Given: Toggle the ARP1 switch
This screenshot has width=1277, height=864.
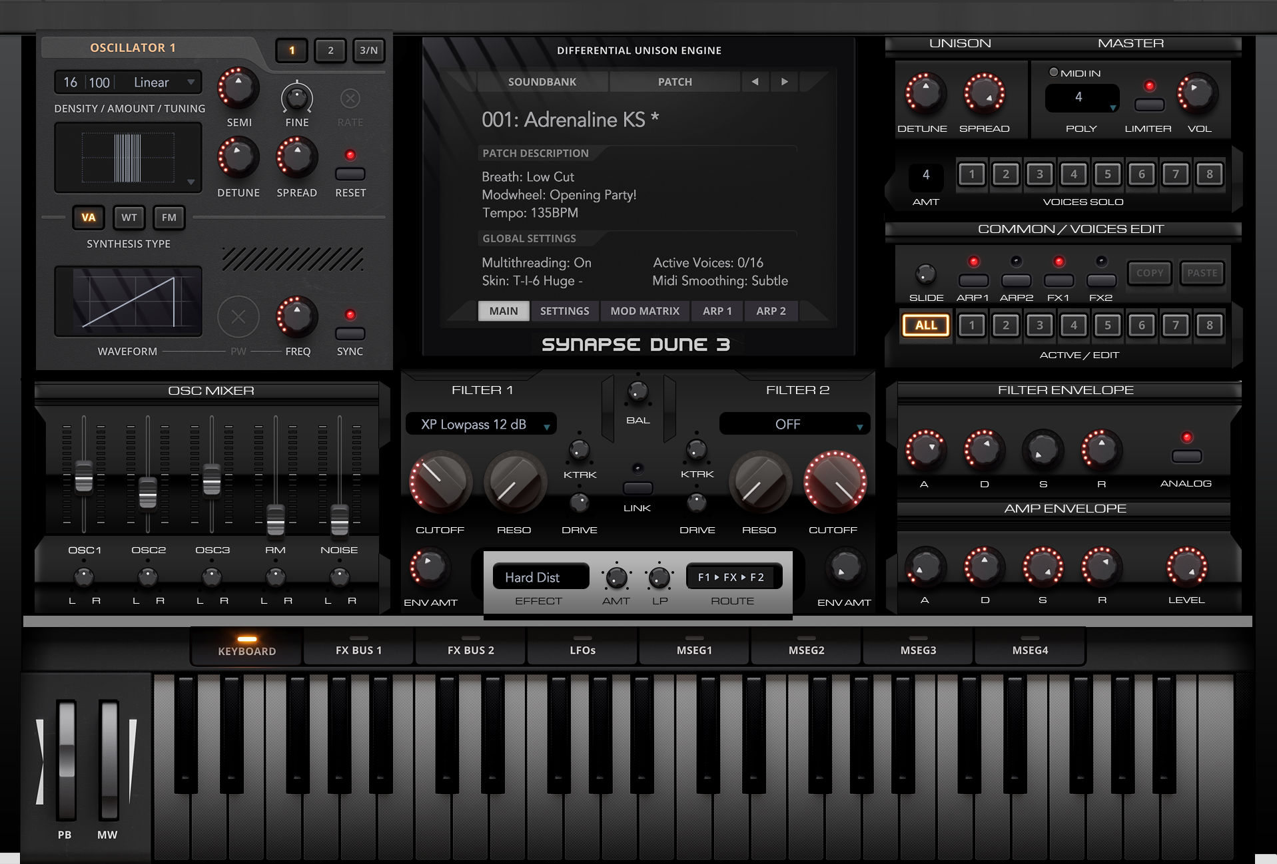Looking at the screenshot, I should point(973,281).
